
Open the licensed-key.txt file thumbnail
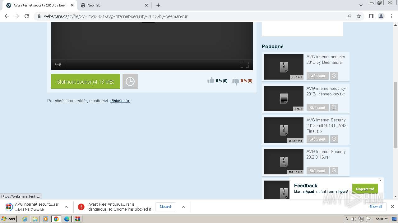point(284,98)
